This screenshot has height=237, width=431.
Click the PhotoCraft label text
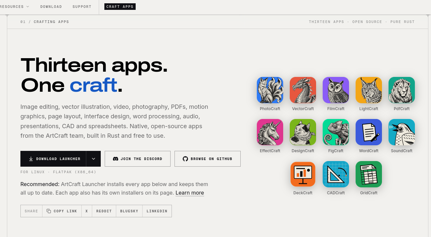(x=270, y=109)
